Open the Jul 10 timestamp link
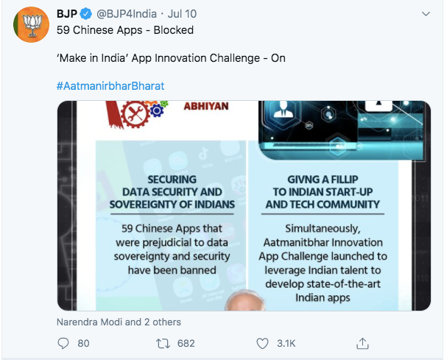The width and height of the screenshot is (444, 360). coord(191,14)
